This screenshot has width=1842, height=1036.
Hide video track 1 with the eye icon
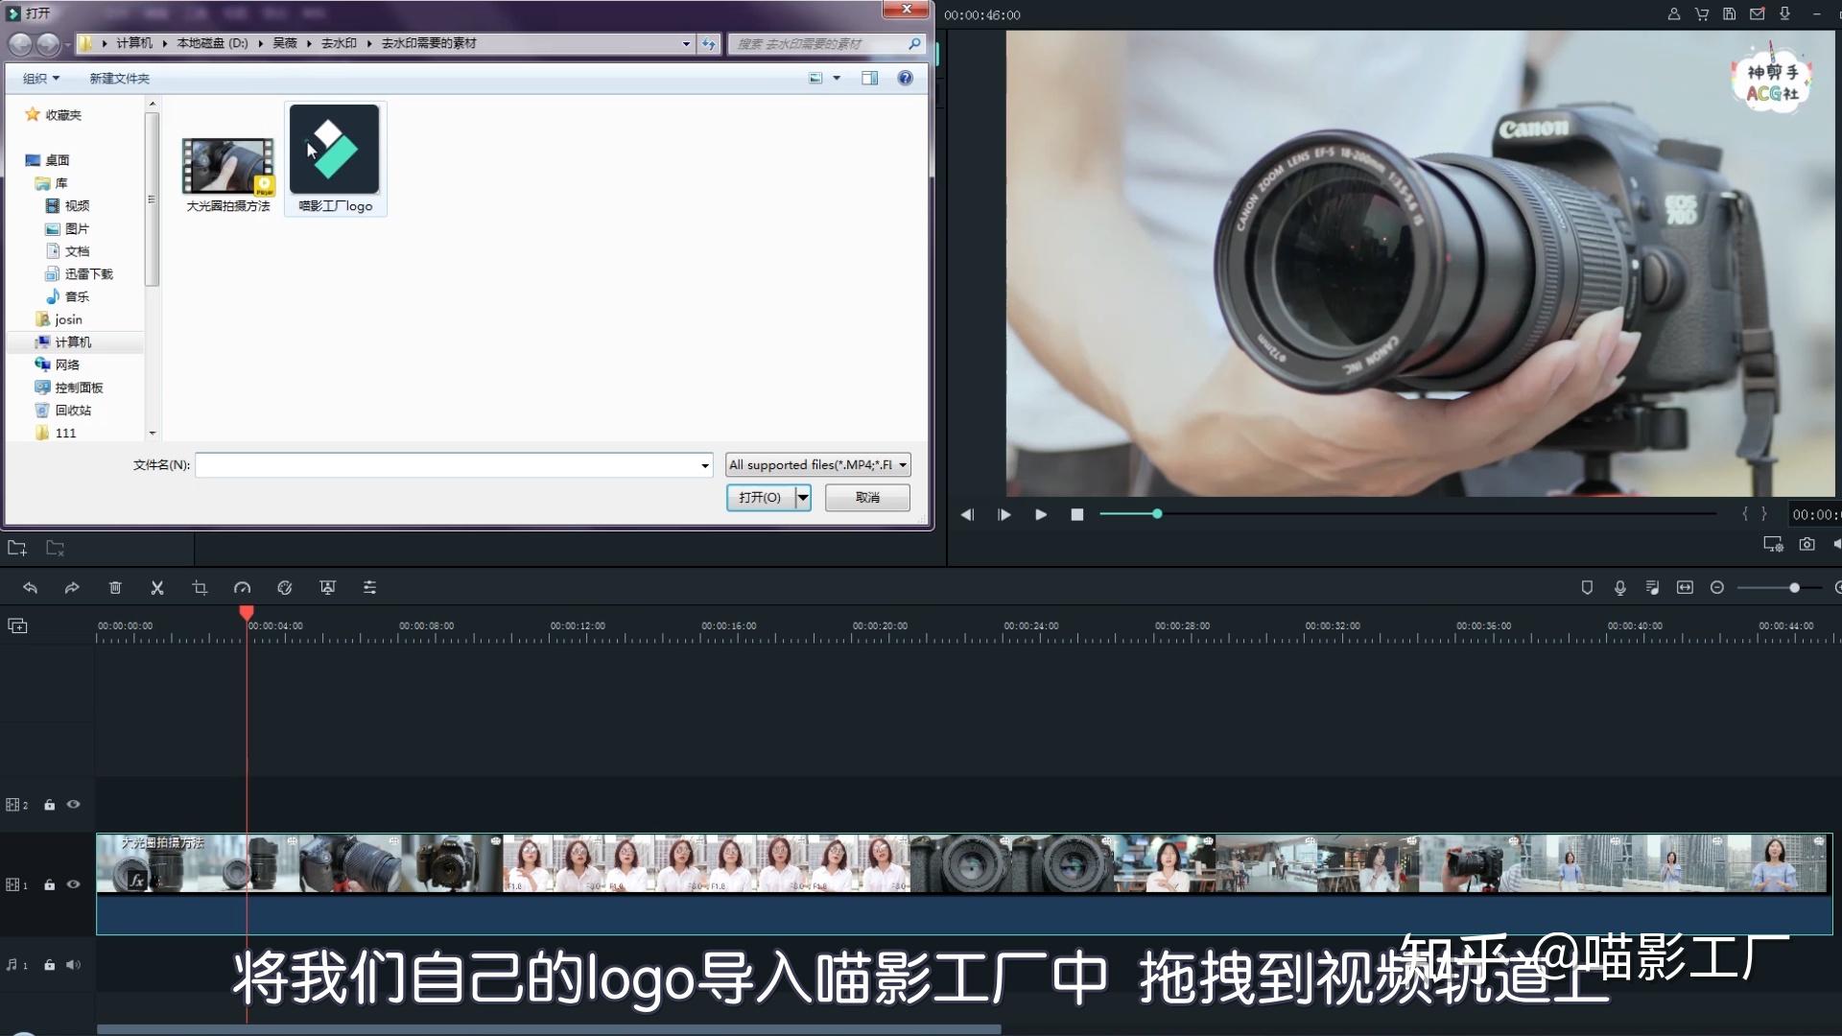(74, 884)
